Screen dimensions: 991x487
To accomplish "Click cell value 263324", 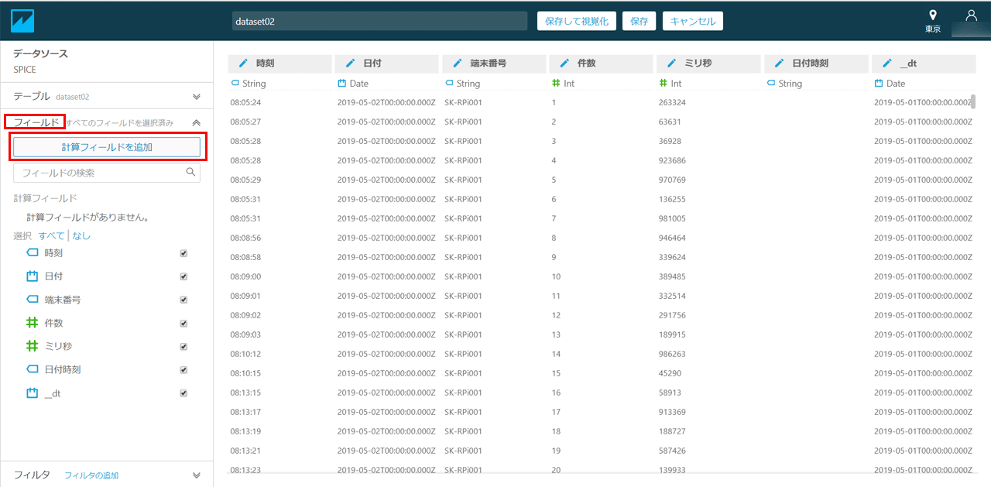I will click(672, 102).
